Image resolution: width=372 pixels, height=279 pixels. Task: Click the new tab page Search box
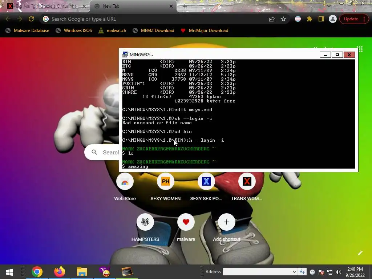tap(102, 152)
